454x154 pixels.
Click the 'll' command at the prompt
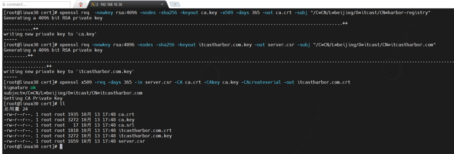pos(62,103)
